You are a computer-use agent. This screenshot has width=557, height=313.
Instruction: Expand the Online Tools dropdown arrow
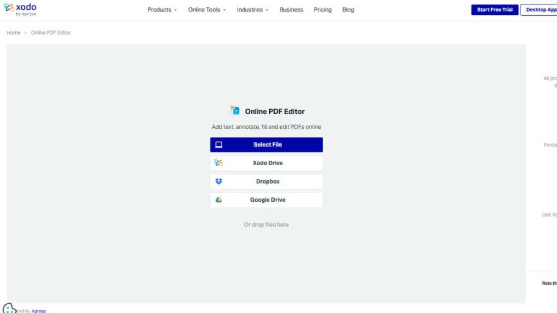point(225,10)
